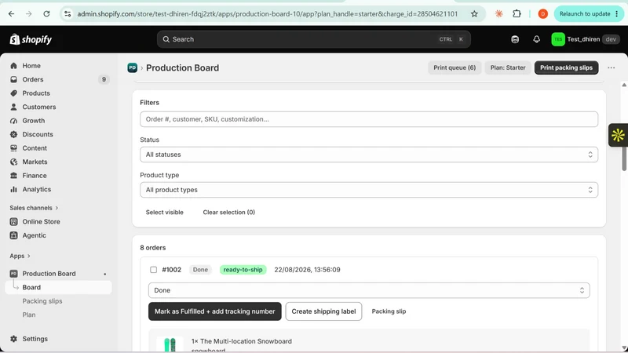Click the ready-to-ship tag
The height and width of the screenshot is (353, 628).
click(x=243, y=270)
